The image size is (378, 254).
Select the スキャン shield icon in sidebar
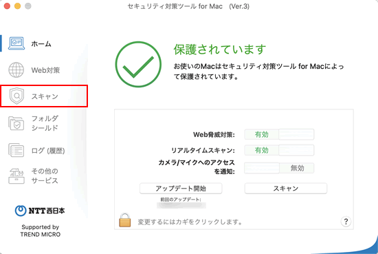pyautogui.click(x=16, y=96)
